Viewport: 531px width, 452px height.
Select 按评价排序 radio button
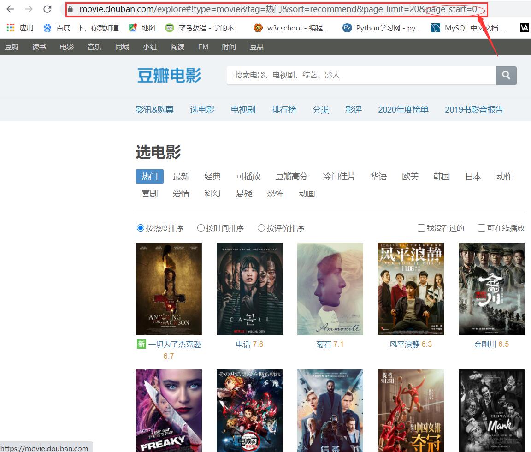(x=261, y=228)
